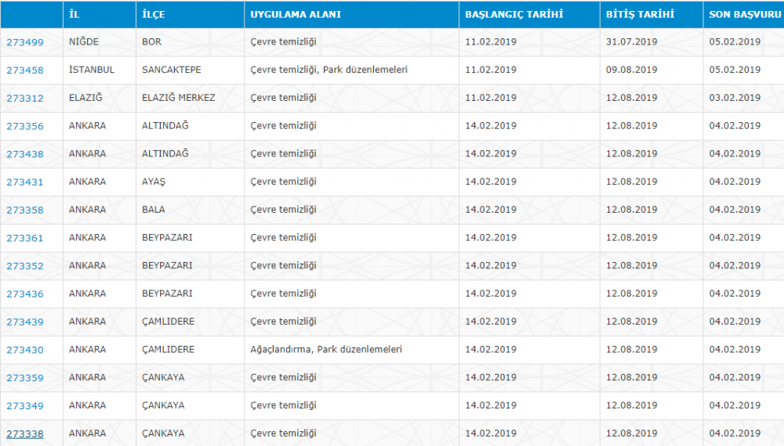The width and height of the screenshot is (784, 446).
Task: Click the BAŞLANGIÇ TARİHİ column header
Action: tap(514, 15)
